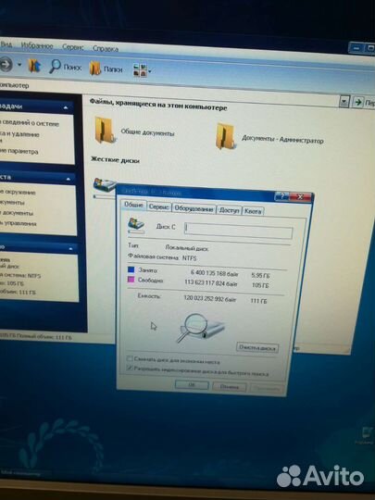
Task: Enable compress disk to save space checkbox
Action: pos(130,358)
